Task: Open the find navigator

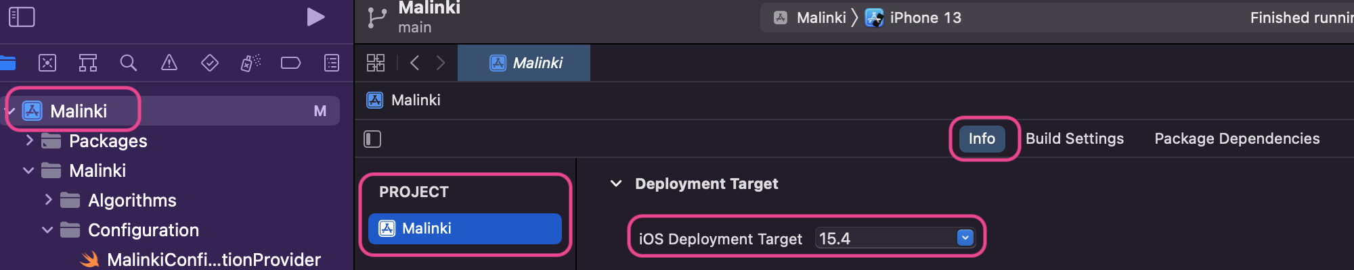Action: coord(129,63)
